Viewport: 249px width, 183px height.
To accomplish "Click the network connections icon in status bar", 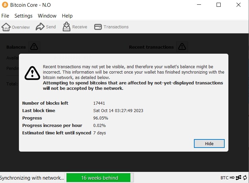I will tap(239, 178).
